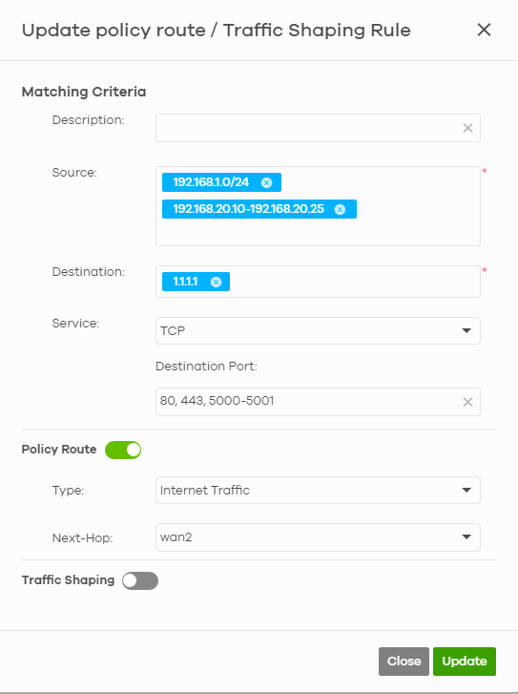This screenshot has height=694, width=518.
Task: Clear the Description field with its X icon
Action: [467, 128]
